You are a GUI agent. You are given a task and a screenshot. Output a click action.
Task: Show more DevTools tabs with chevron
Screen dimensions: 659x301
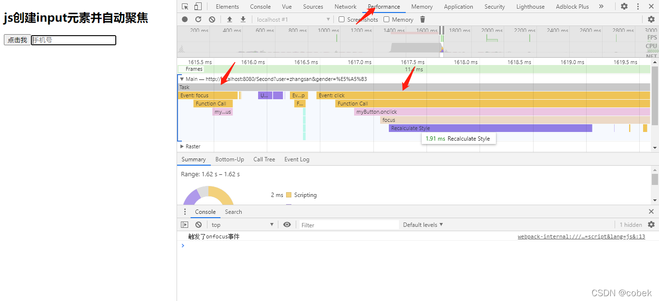[601, 7]
